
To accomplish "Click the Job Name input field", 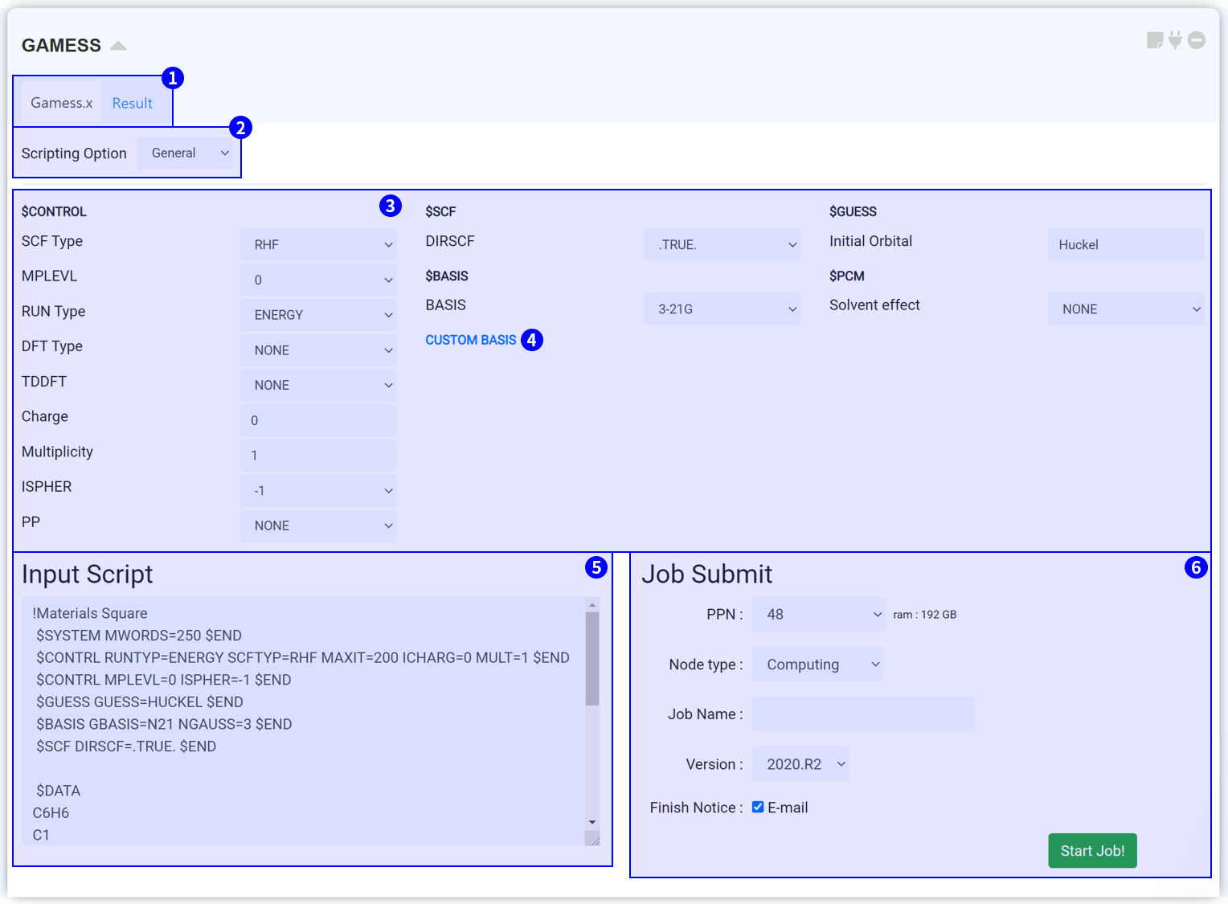I will (x=862, y=714).
